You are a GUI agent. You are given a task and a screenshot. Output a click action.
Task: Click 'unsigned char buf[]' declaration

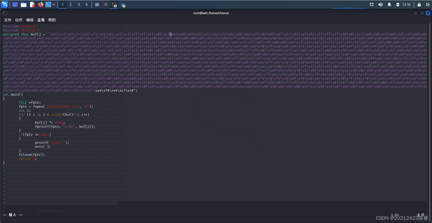click(x=22, y=34)
